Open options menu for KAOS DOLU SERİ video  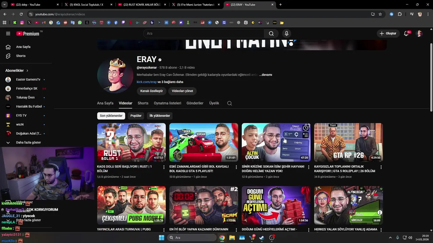tap(164, 167)
